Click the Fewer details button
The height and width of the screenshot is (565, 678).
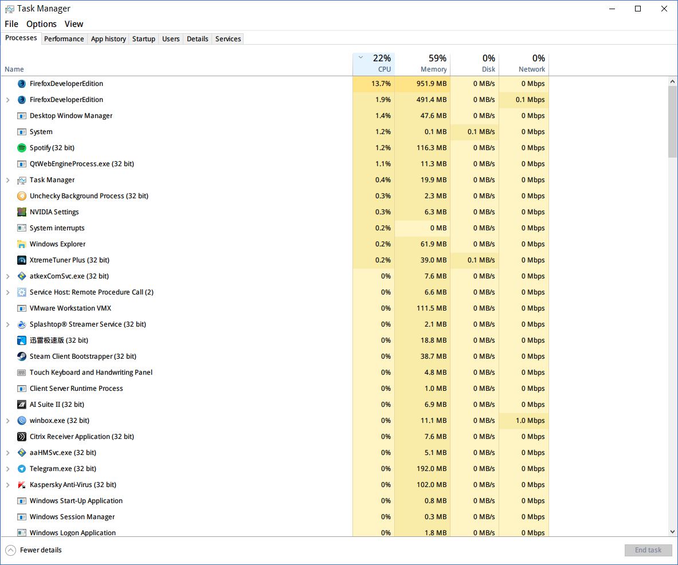coord(34,550)
